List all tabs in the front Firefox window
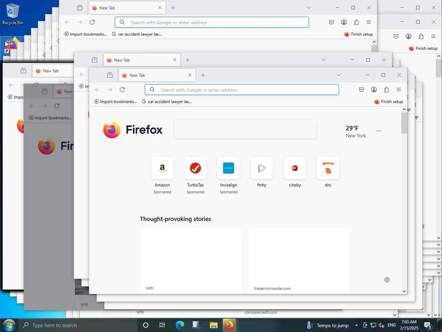The width and height of the screenshot is (442, 332). click(339, 75)
